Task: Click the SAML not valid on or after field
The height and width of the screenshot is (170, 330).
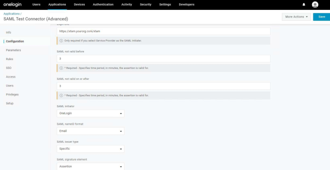Action: 164,86
